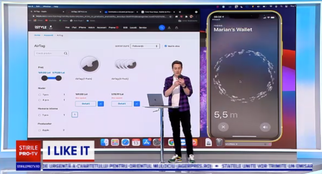The height and width of the screenshot is (174, 322).
Task: Click the user account icon in iSTYLE header
Action: tap(170, 28)
